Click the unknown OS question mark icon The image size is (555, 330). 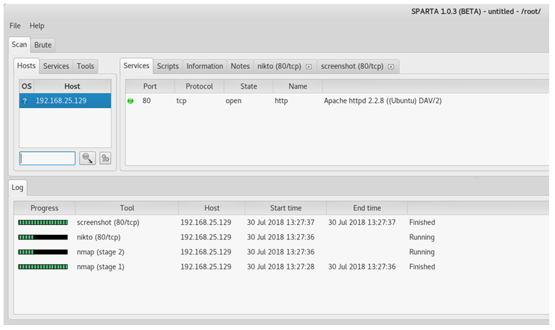click(x=25, y=101)
